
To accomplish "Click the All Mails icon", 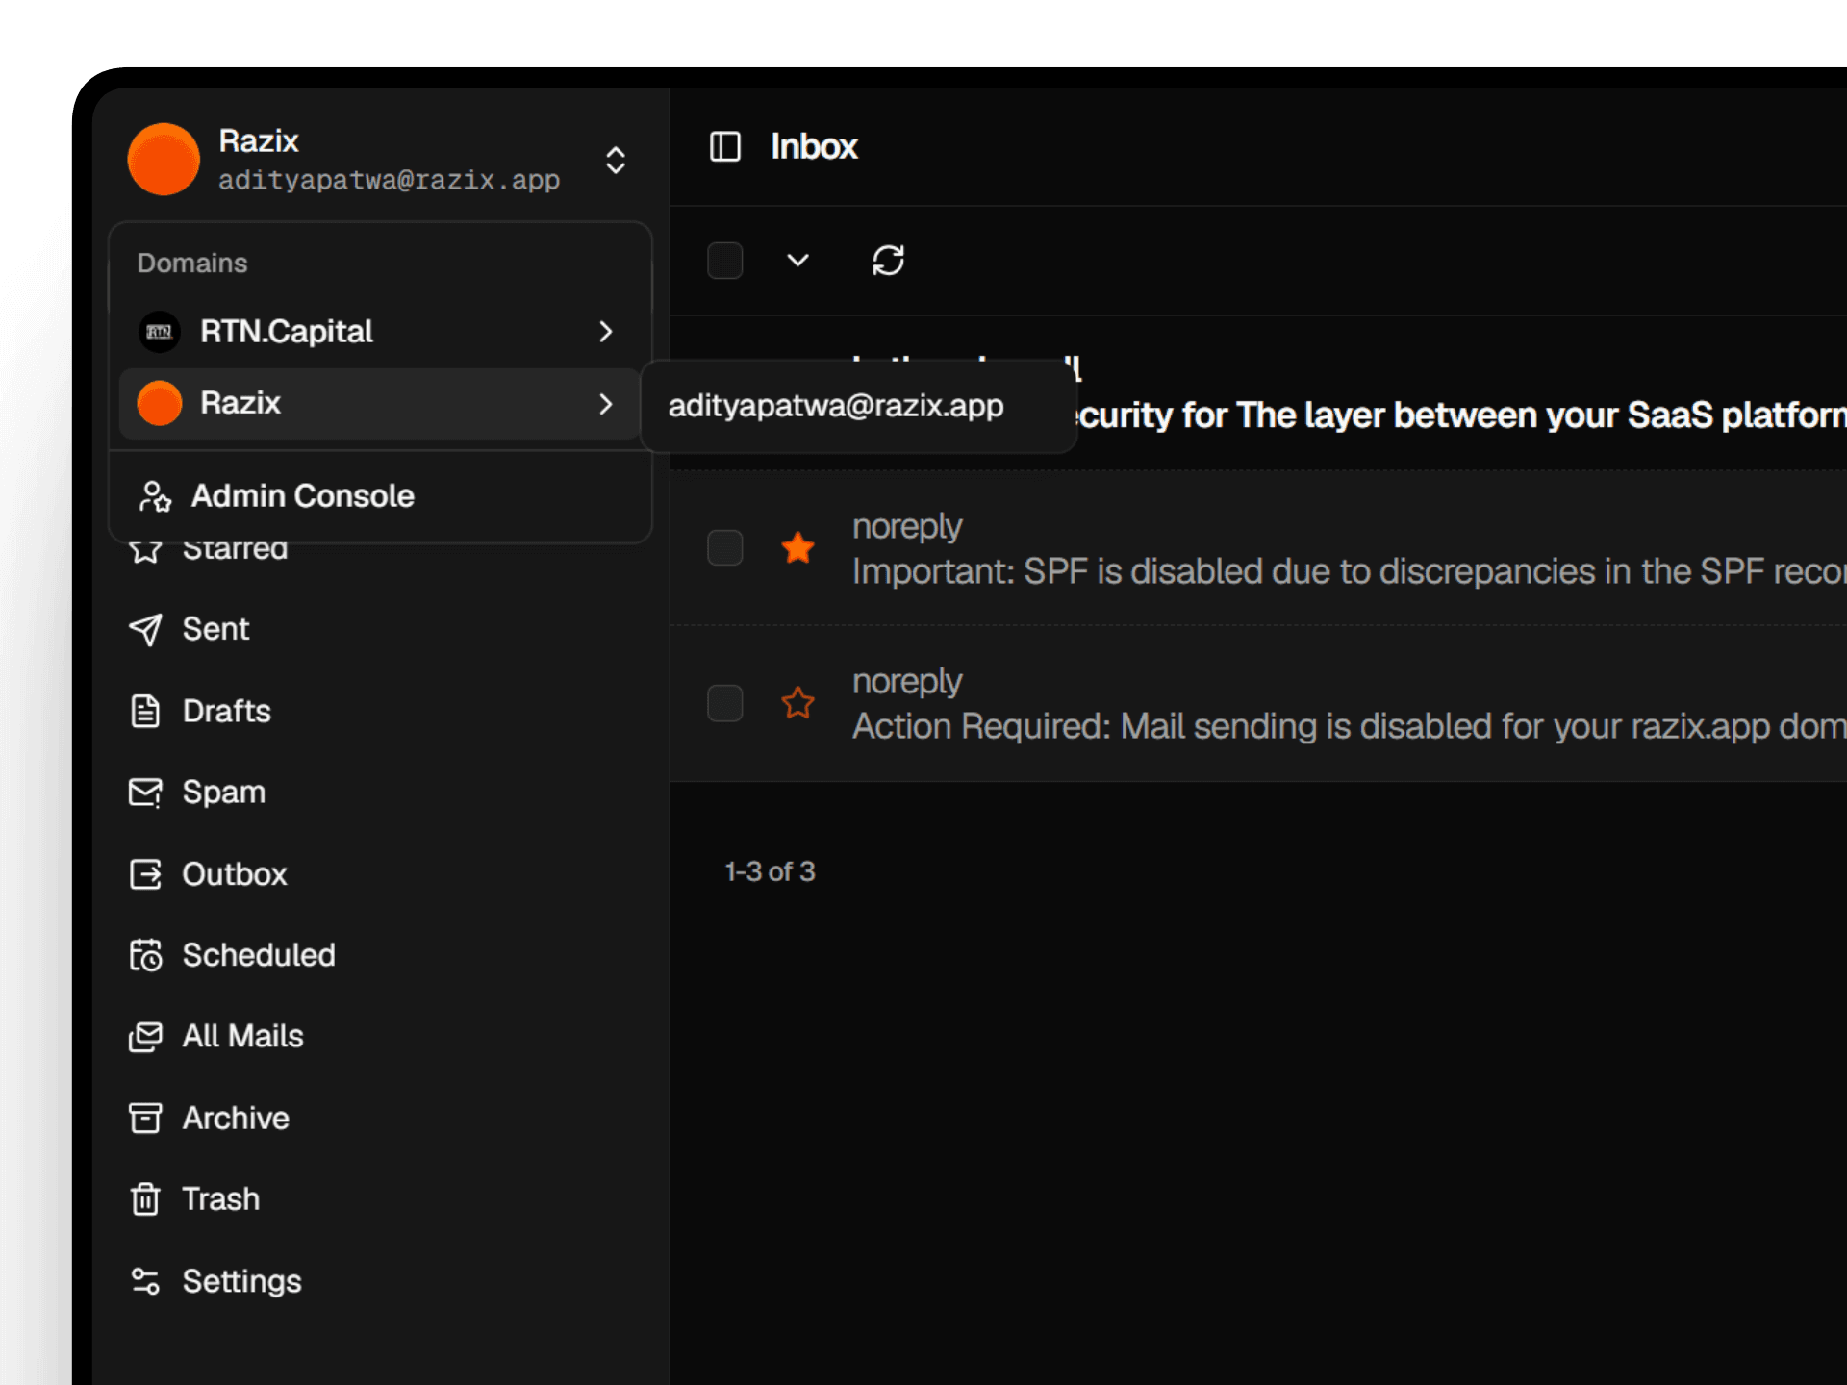I will point(145,1037).
